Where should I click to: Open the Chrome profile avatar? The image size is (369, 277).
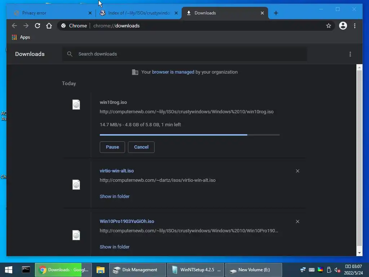(343, 26)
